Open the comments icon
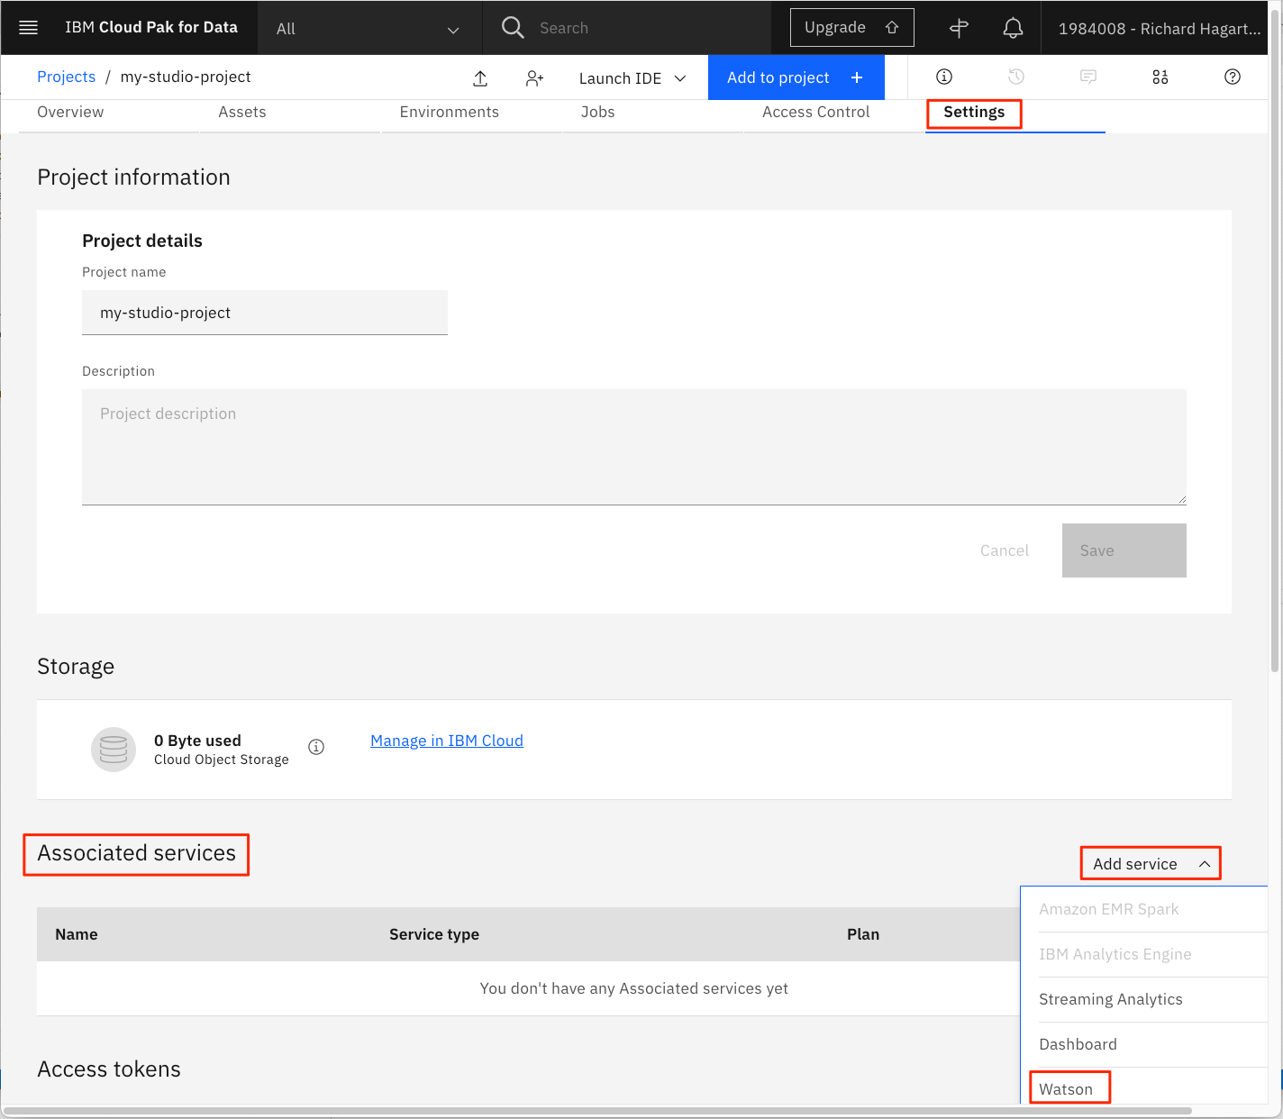 coord(1088,77)
